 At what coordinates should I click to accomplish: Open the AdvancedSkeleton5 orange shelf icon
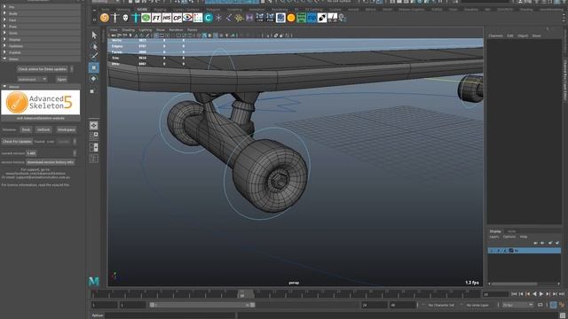(105, 18)
